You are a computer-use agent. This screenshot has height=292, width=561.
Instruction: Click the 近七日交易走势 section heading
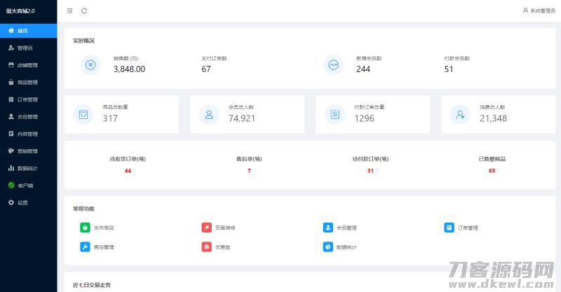[92, 285]
